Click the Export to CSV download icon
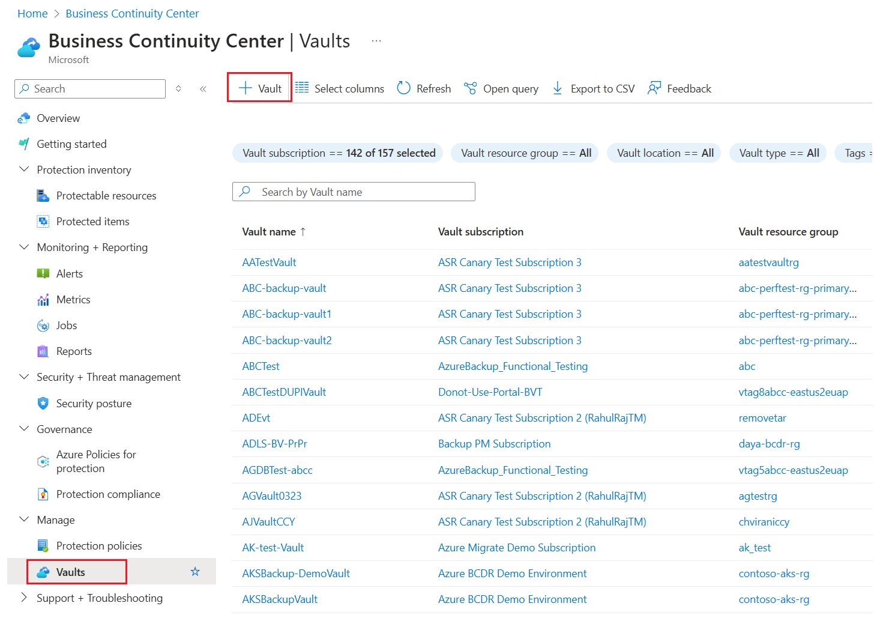This screenshot has height=618, width=880. pyautogui.click(x=558, y=88)
